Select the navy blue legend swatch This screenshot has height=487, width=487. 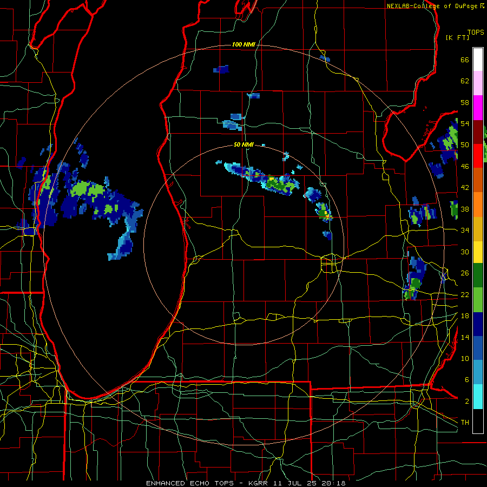point(478,325)
